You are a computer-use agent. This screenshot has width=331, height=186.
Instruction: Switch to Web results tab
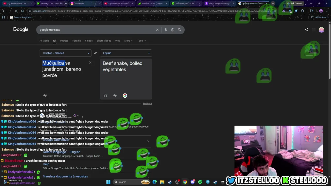118,41
